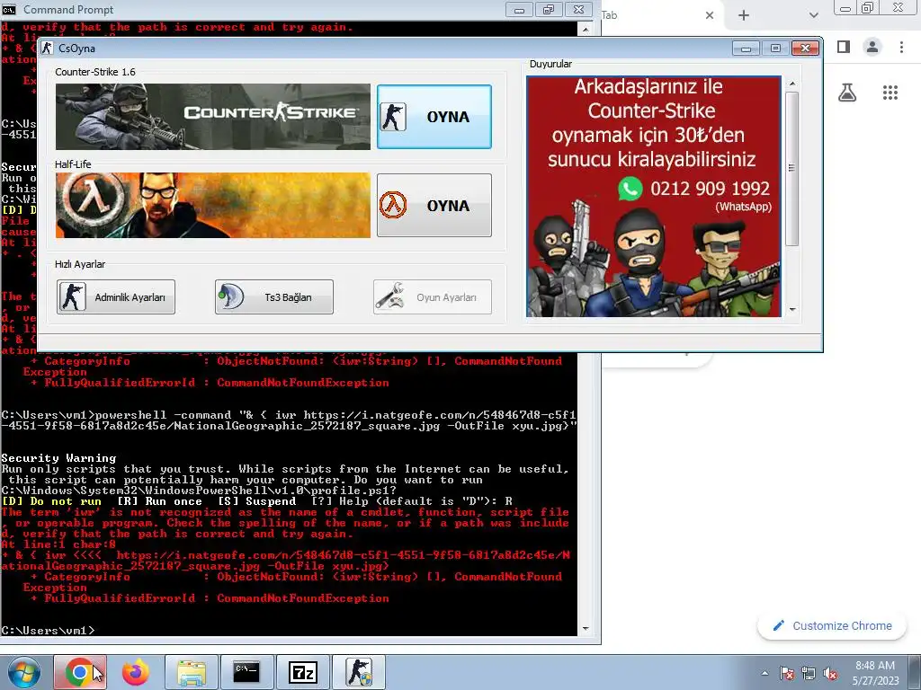Click wrench icon on Oyun Ayarları

point(389,296)
